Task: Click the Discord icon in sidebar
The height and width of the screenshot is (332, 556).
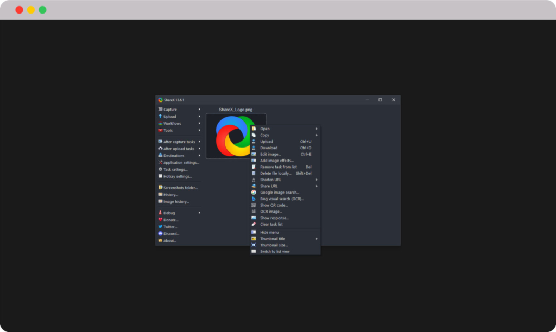Action: point(160,234)
